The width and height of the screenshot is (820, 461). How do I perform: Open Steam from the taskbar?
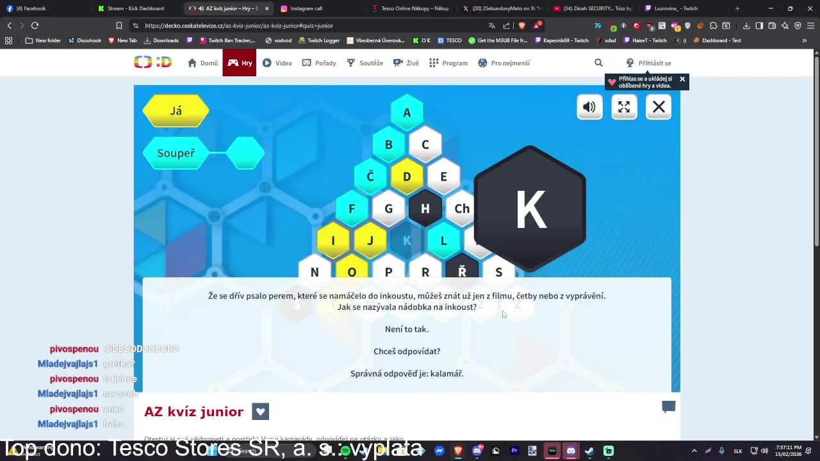coord(589,451)
